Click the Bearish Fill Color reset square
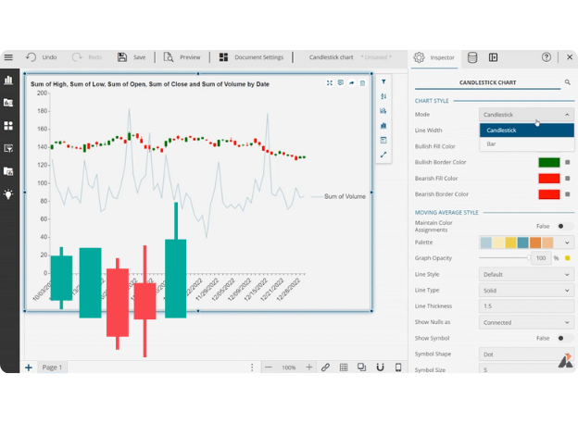The height and width of the screenshot is (423, 578). 568,179
